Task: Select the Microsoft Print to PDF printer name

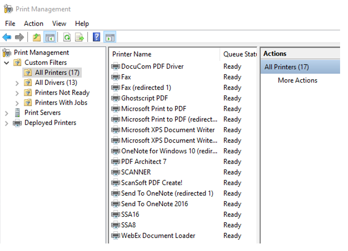Action: click(x=154, y=108)
